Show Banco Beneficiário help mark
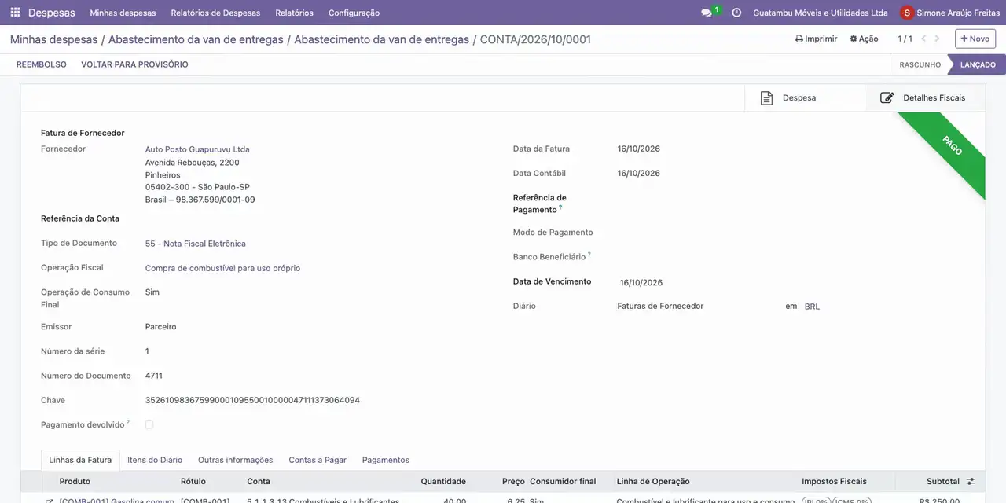 point(589,255)
